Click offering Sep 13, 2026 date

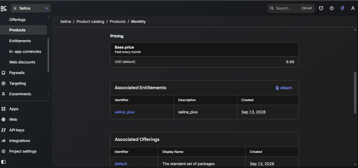pos(262,164)
